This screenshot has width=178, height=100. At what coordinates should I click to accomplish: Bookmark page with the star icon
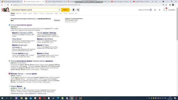pos(166,5)
